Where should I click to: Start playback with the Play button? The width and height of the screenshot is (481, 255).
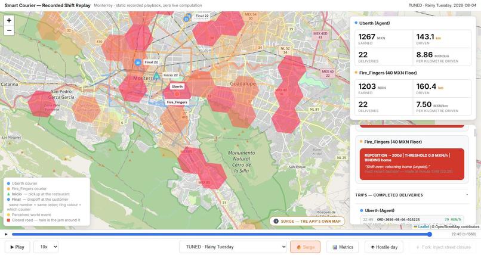(17, 247)
